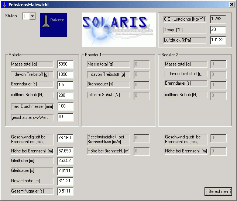Click Rakete Brenndauer field 1.5

pos(65,85)
